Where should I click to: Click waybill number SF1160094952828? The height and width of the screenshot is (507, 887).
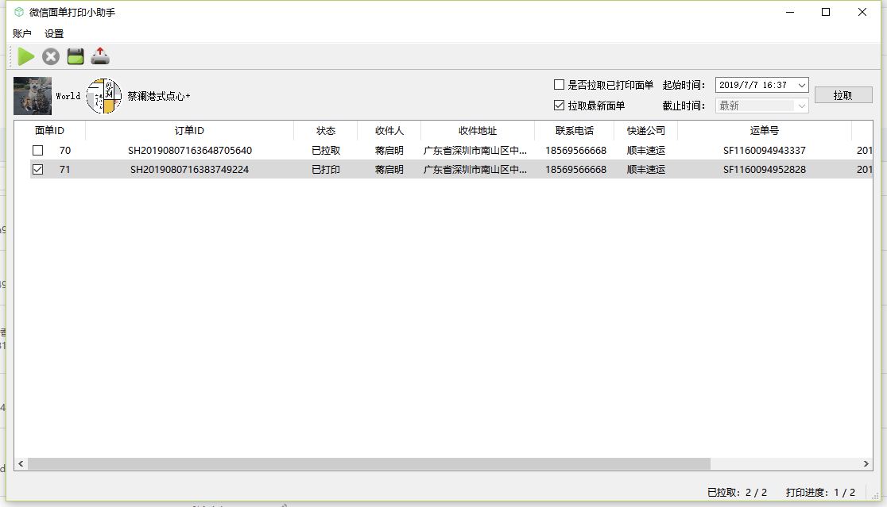point(765,169)
